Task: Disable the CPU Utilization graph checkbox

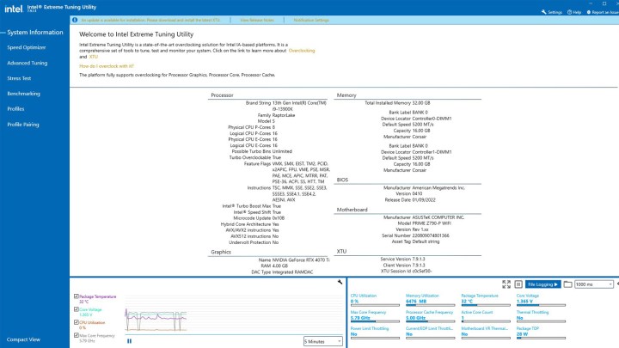Action: tap(76, 322)
